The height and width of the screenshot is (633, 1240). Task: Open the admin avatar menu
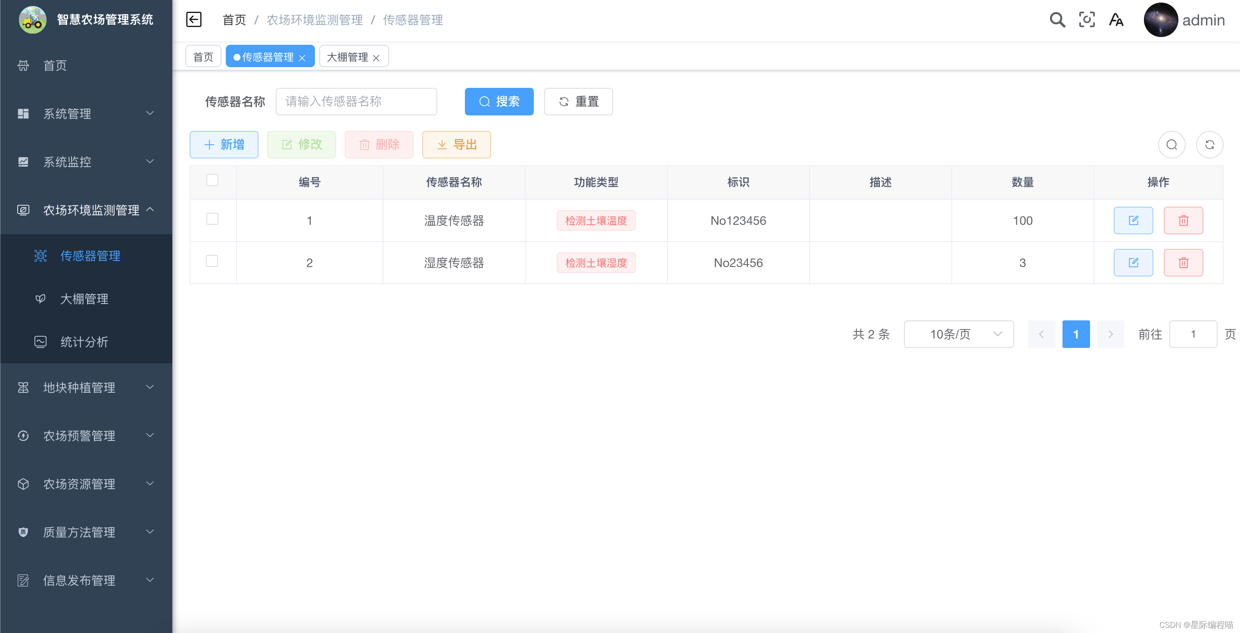point(1160,20)
